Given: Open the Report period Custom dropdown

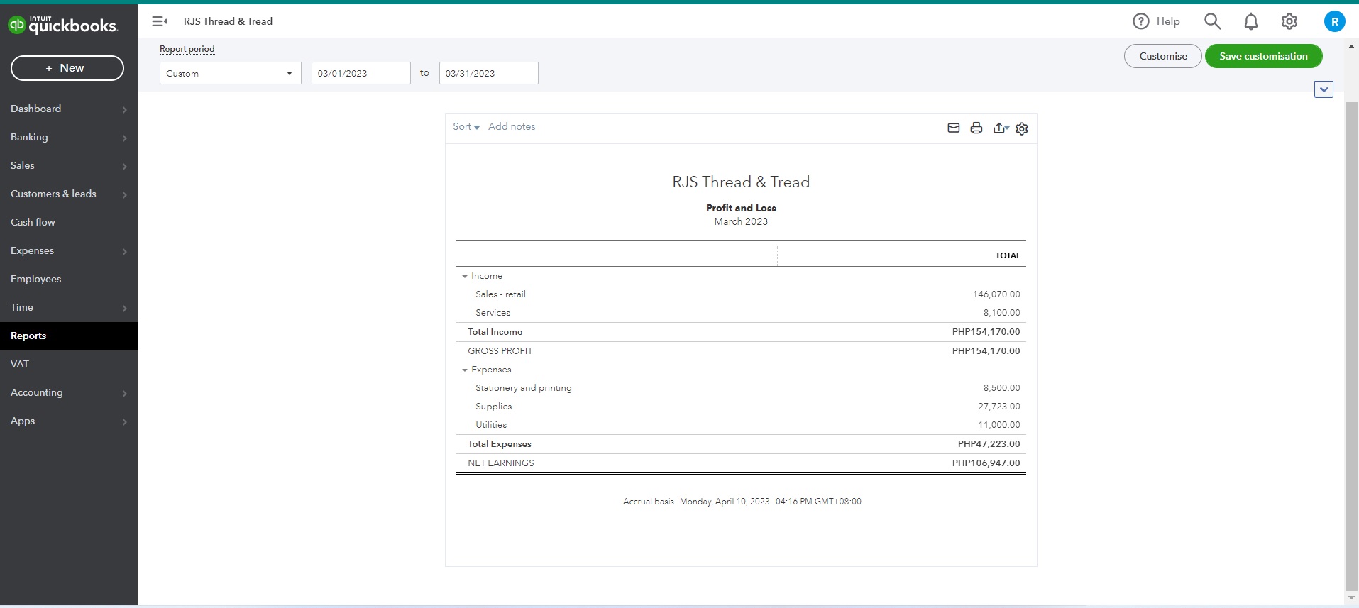Looking at the screenshot, I should [231, 73].
